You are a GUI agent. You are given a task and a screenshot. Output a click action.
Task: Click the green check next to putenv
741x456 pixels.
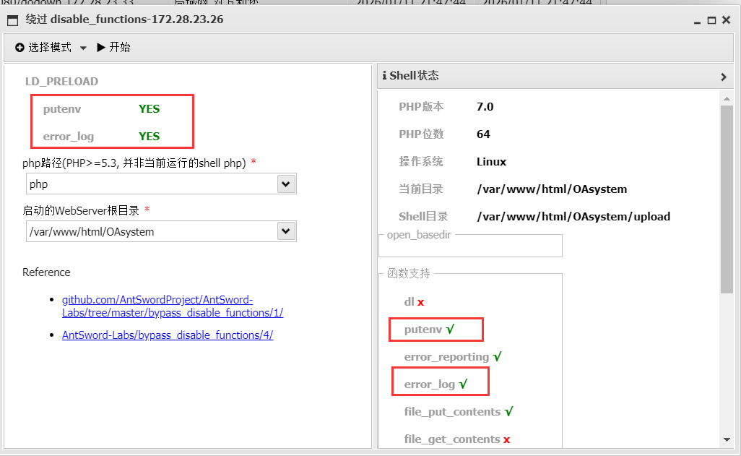450,330
